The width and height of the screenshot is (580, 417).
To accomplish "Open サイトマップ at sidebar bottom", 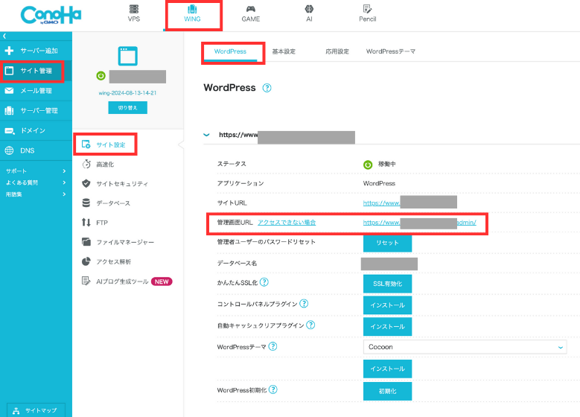I will click(36, 410).
